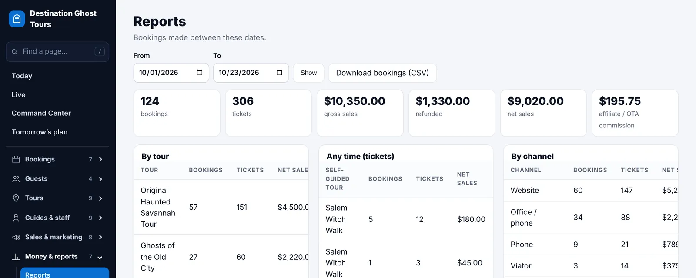696x278 pixels.
Task: Expand the Sales & marketing chevron
Action: tap(100, 238)
